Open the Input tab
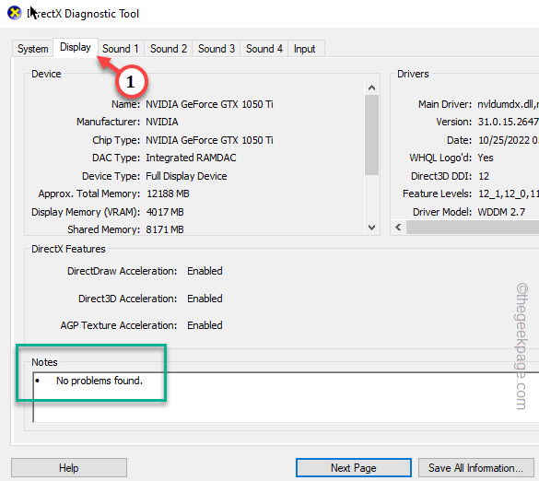 click(x=305, y=49)
